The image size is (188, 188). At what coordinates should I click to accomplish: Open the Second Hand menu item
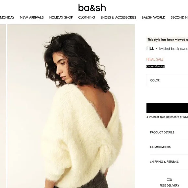[179, 18]
